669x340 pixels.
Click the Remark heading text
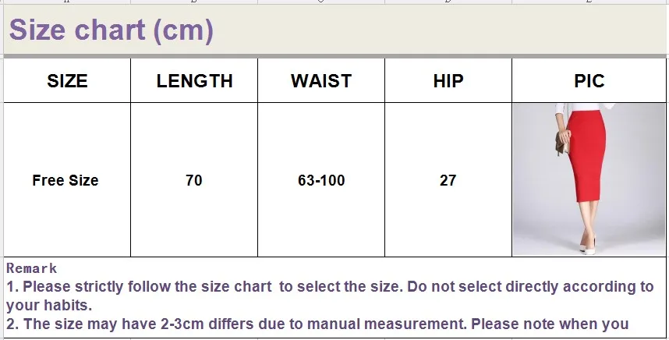click(x=31, y=268)
